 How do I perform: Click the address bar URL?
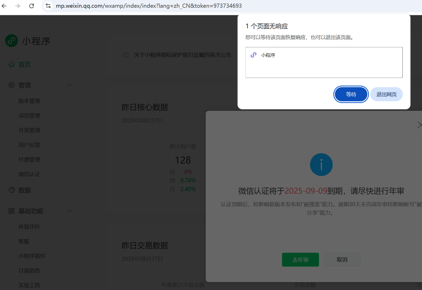pos(149,6)
